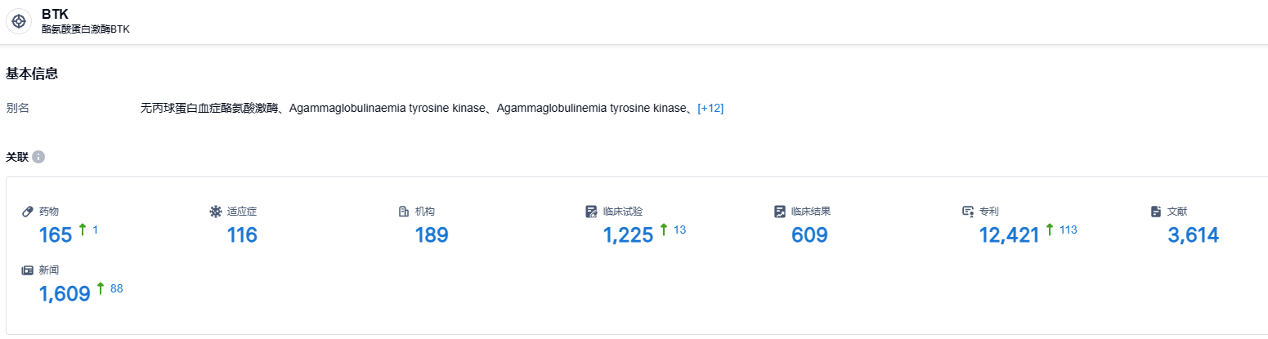Open the 116 indications count
The width and height of the screenshot is (1268, 339).
(242, 235)
